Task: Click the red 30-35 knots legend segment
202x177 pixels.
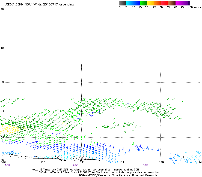Action: click(x=165, y=3)
